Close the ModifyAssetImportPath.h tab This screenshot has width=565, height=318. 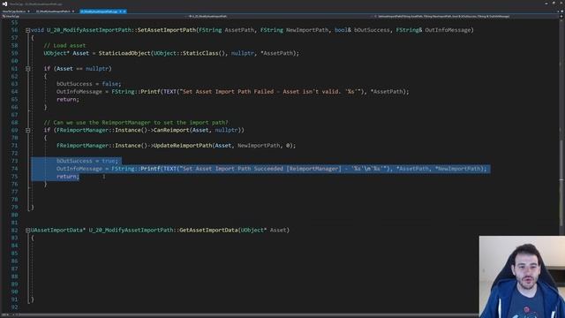click(x=73, y=11)
